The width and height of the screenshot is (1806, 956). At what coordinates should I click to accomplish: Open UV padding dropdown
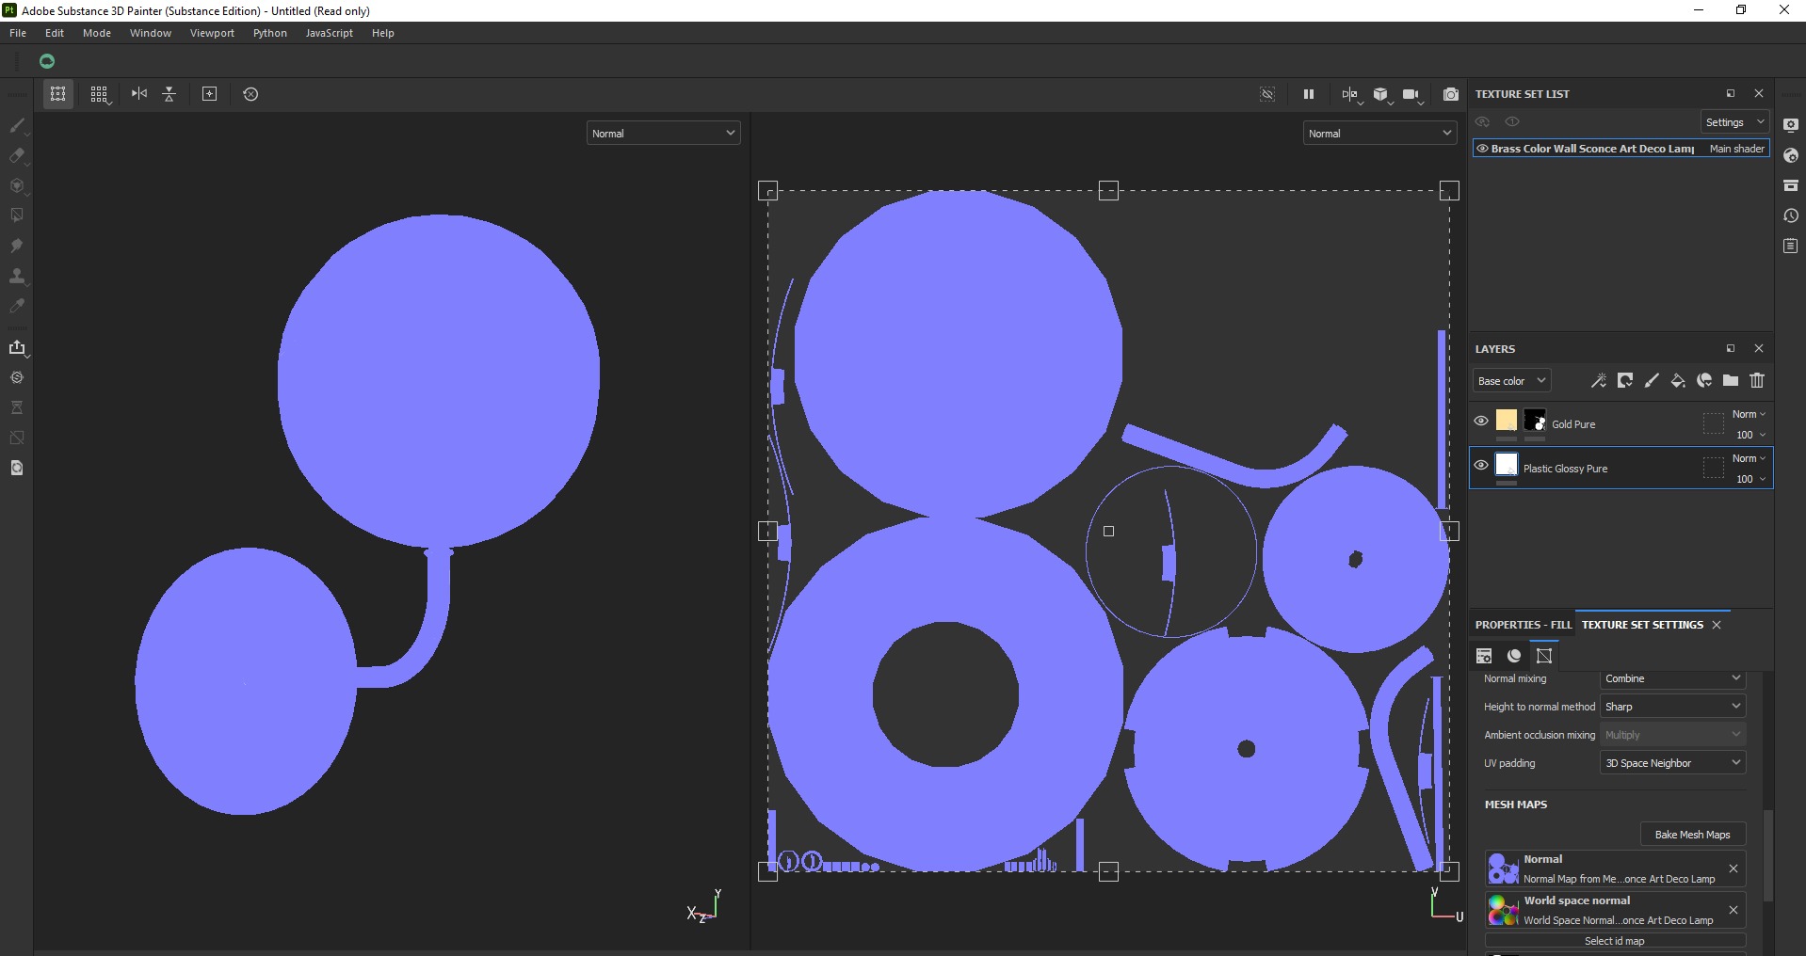pyautogui.click(x=1672, y=763)
